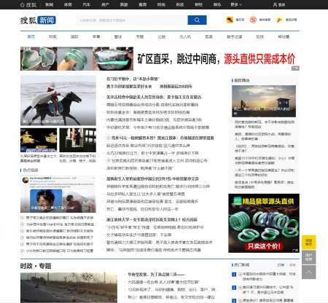The width and height of the screenshot is (328, 303).
Task: Select the 首页 tab in news navigation
Action: (31, 36)
